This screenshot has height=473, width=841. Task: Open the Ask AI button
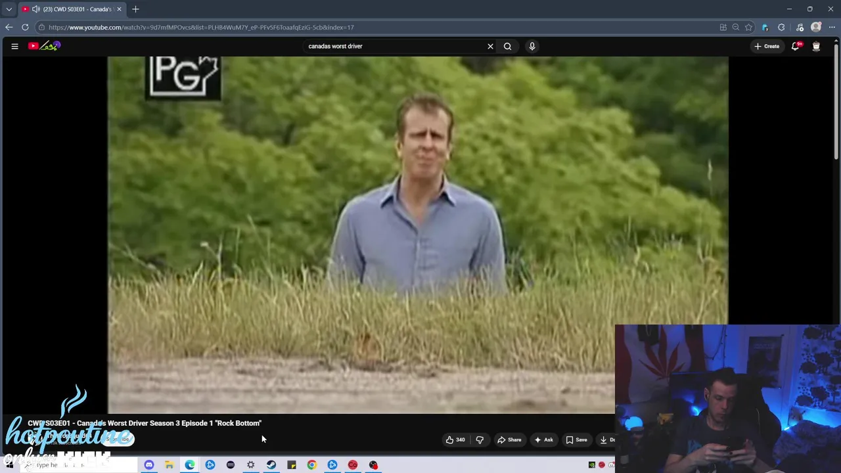[543, 439]
